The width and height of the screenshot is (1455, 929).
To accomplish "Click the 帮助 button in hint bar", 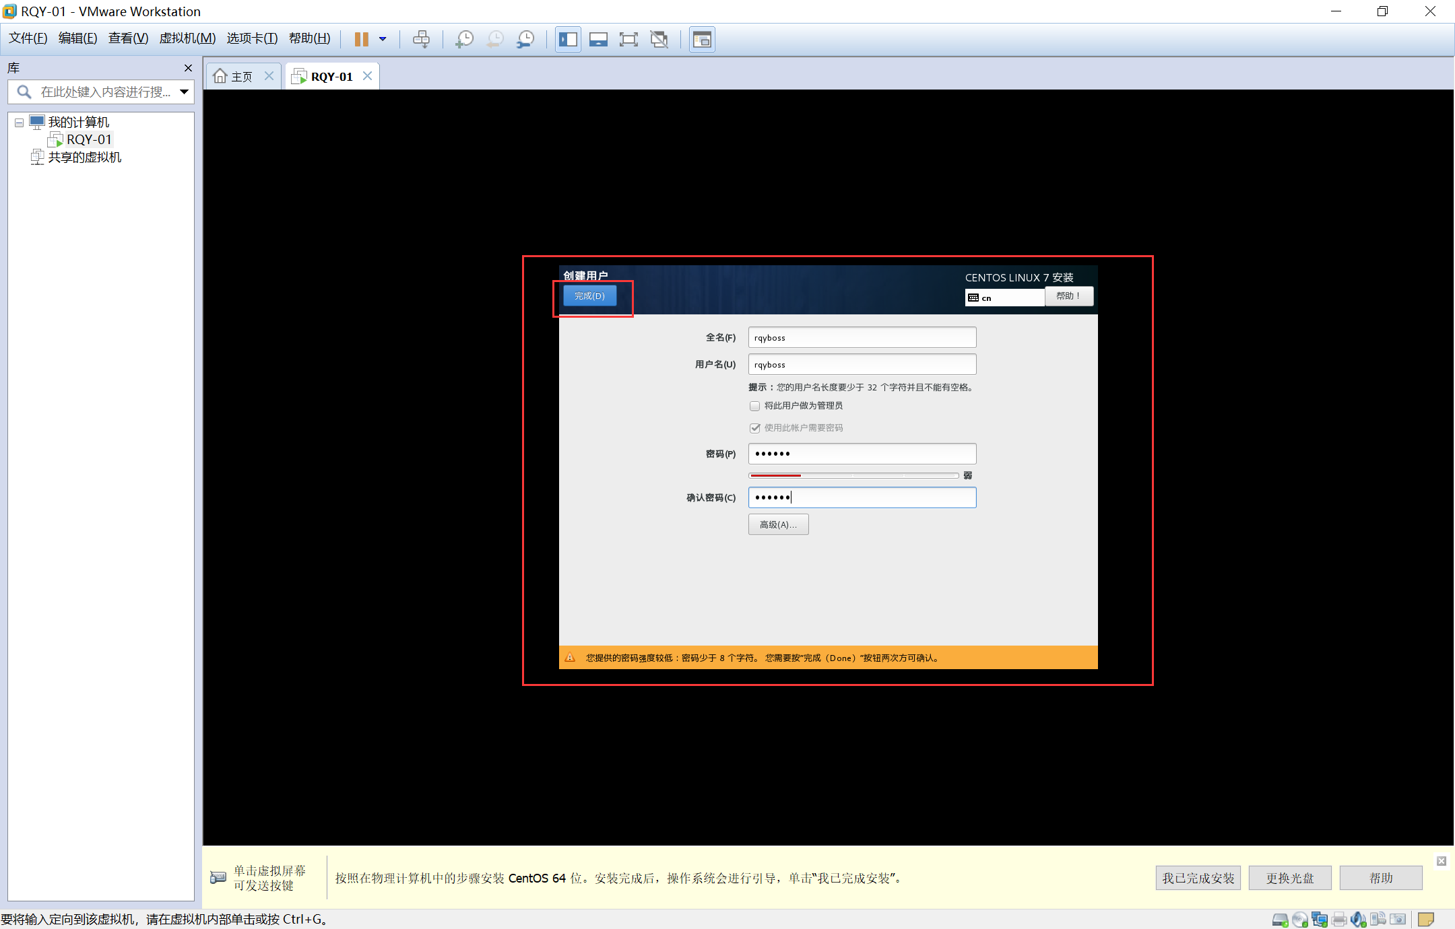I will 1381,878.
